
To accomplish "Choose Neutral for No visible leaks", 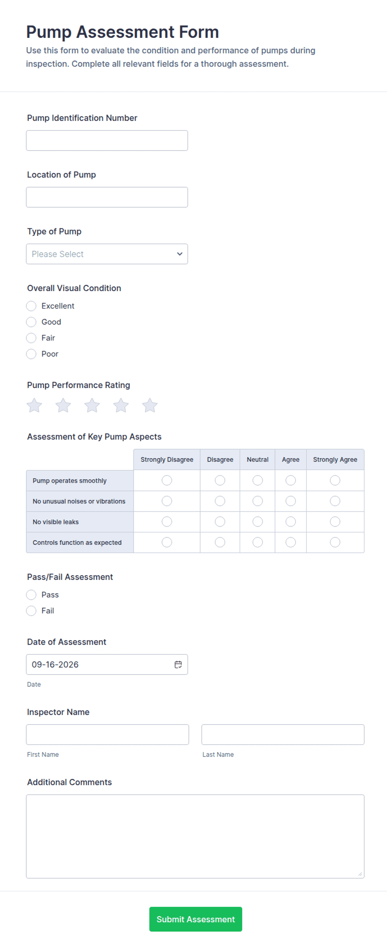I will (258, 522).
